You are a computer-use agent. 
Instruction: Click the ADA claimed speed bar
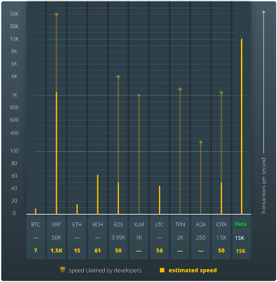click(201, 178)
